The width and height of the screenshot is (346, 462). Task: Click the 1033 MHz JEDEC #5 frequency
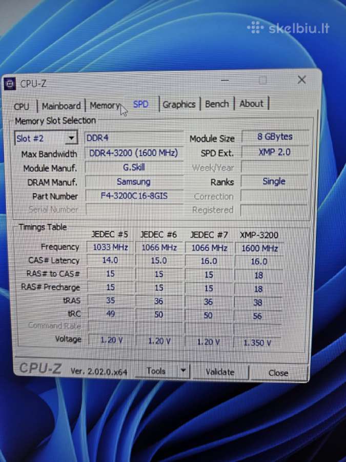(x=110, y=247)
